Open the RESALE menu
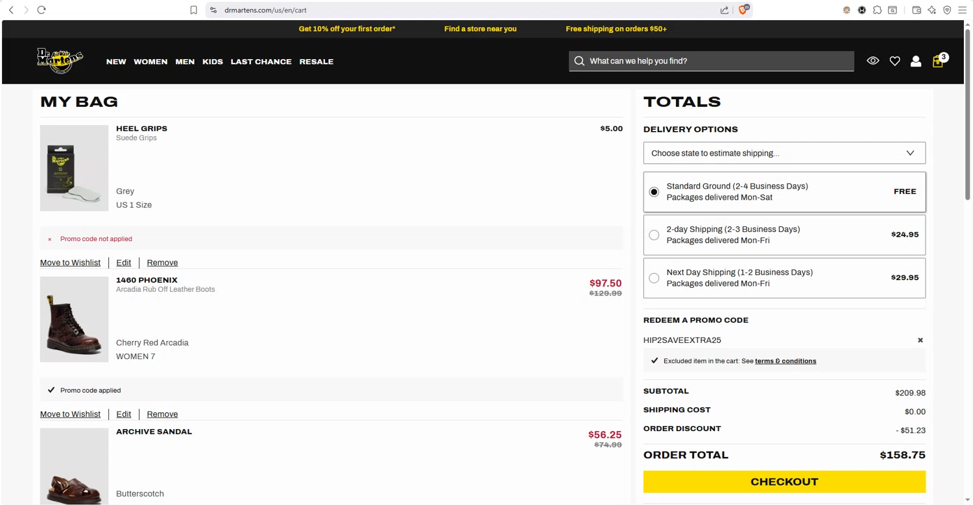973x505 pixels. pyautogui.click(x=317, y=62)
